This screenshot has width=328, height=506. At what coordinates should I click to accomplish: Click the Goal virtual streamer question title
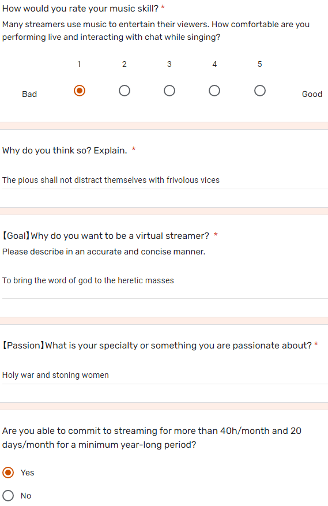click(x=106, y=236)
